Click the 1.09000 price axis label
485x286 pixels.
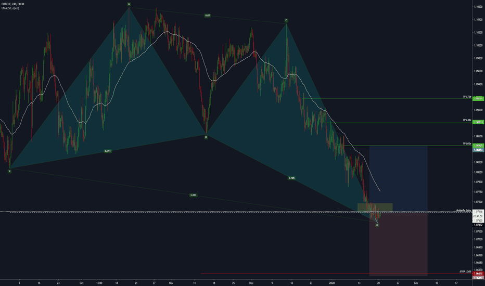point(477,110)
